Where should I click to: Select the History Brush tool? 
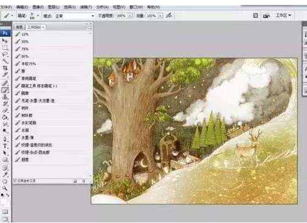tap(5, 104)
